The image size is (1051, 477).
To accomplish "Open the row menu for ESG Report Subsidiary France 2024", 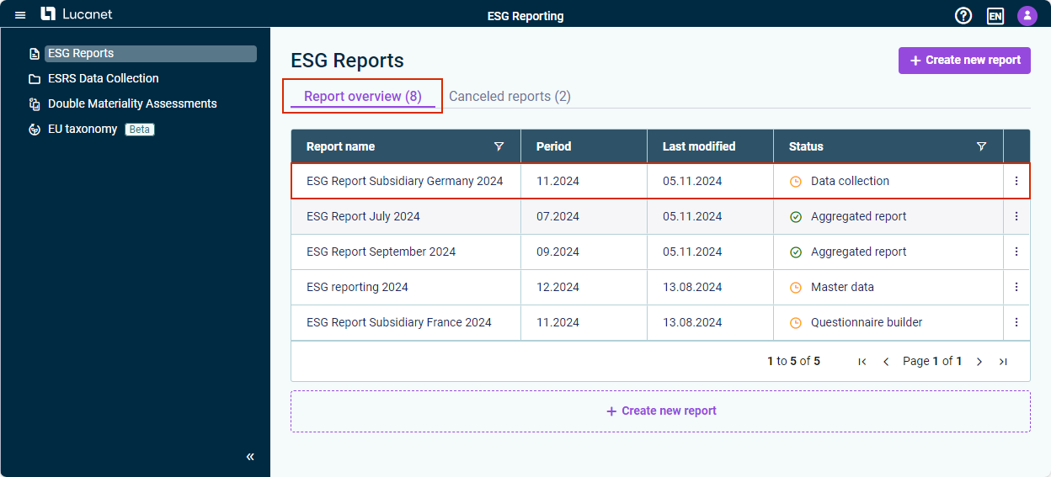I will click(x=1016, y=322).
